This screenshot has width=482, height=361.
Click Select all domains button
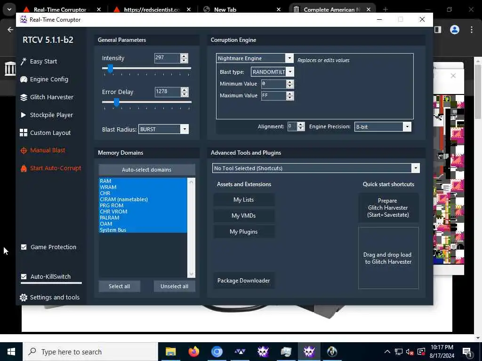coord(119,286)
